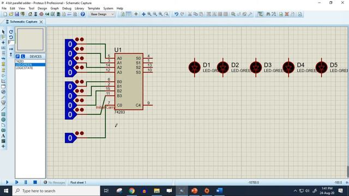Toggle the A1 logic state input
The width and height of the screenshot is (349, 196).
pos(71,53)
